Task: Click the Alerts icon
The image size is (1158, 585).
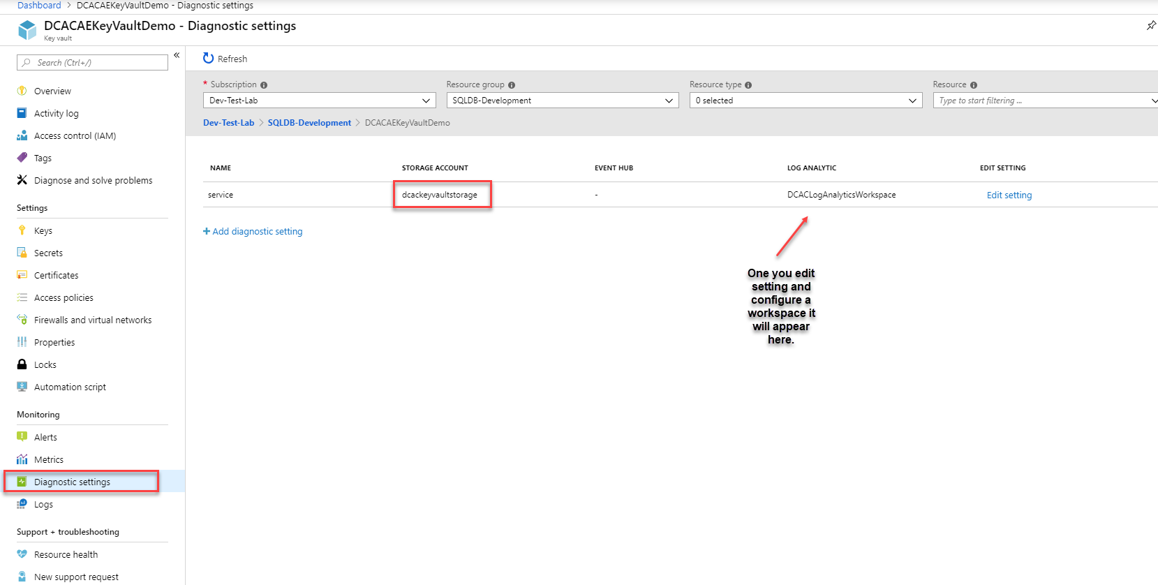Action: tap(22, 437)
